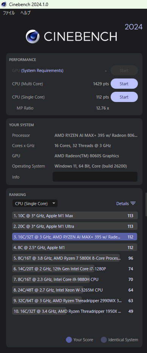Open the ヘルプ menu

pyautogui.click(x=25, y=13)
